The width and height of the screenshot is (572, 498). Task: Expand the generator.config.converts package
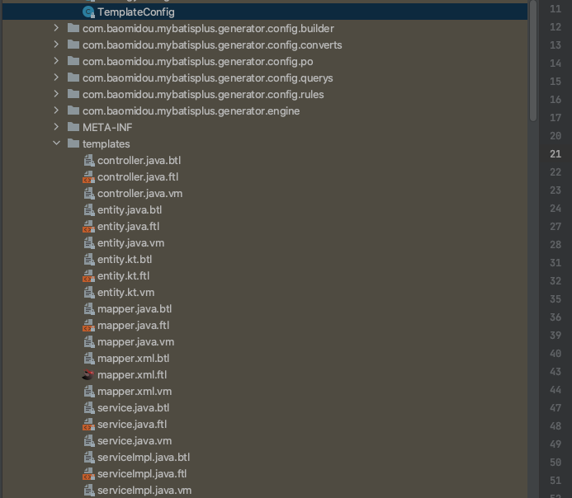(x=56, y=45)
